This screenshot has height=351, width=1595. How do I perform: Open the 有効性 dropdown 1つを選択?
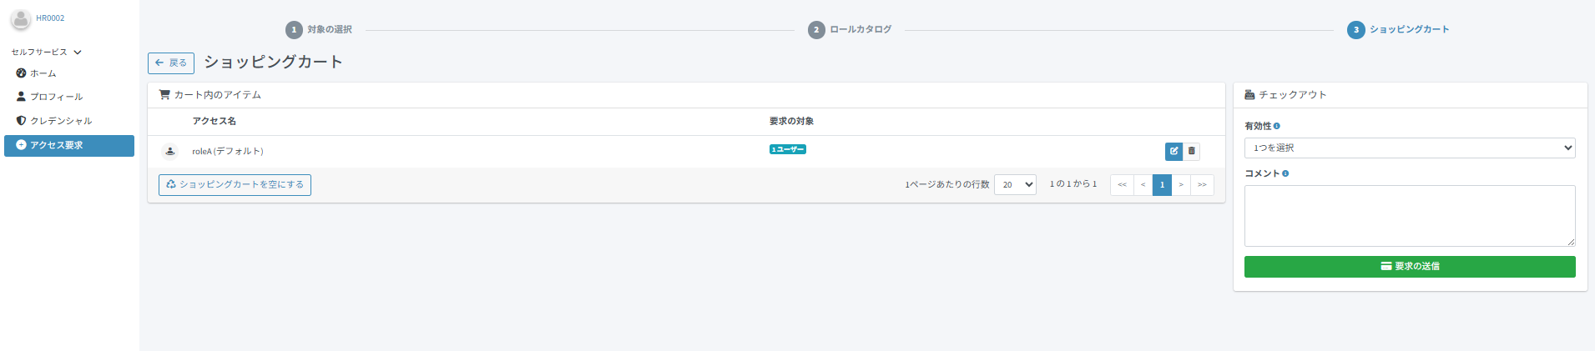(1410, 148)
